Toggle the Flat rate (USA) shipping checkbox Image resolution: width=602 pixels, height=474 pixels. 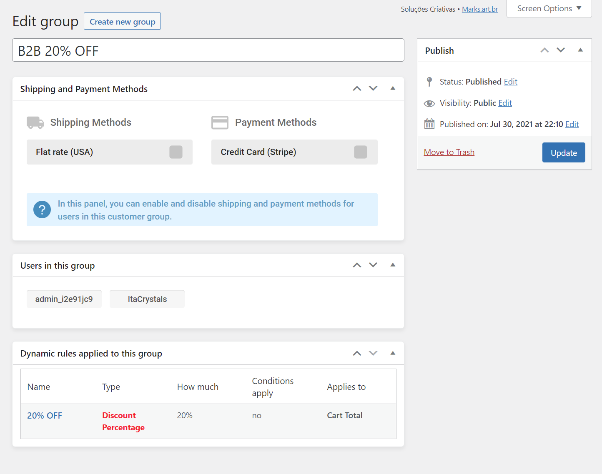pos(176,152)
